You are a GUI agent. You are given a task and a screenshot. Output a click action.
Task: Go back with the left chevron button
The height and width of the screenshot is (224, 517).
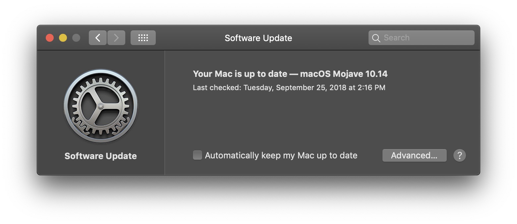[98, 38]
